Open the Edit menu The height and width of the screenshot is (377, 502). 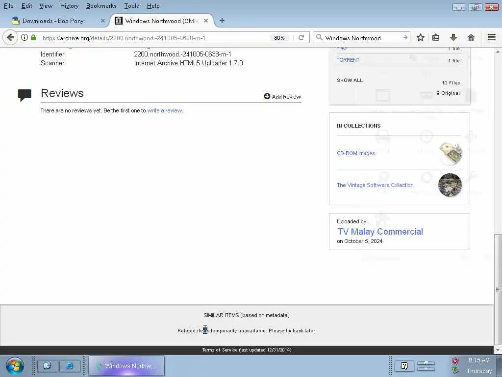(x=26, y=6)
